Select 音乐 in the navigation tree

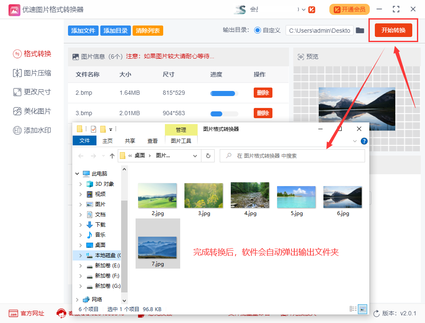pyautogui.click(x=96, y=235)
